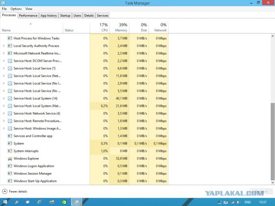275x206 pixels.
Task: Click the Windows Start-Up Application icon
Action: (x=10, y=181)
